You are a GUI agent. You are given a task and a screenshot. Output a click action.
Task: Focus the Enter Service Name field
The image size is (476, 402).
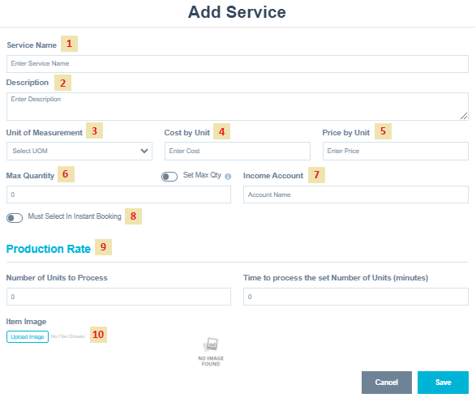pos(238,64)
